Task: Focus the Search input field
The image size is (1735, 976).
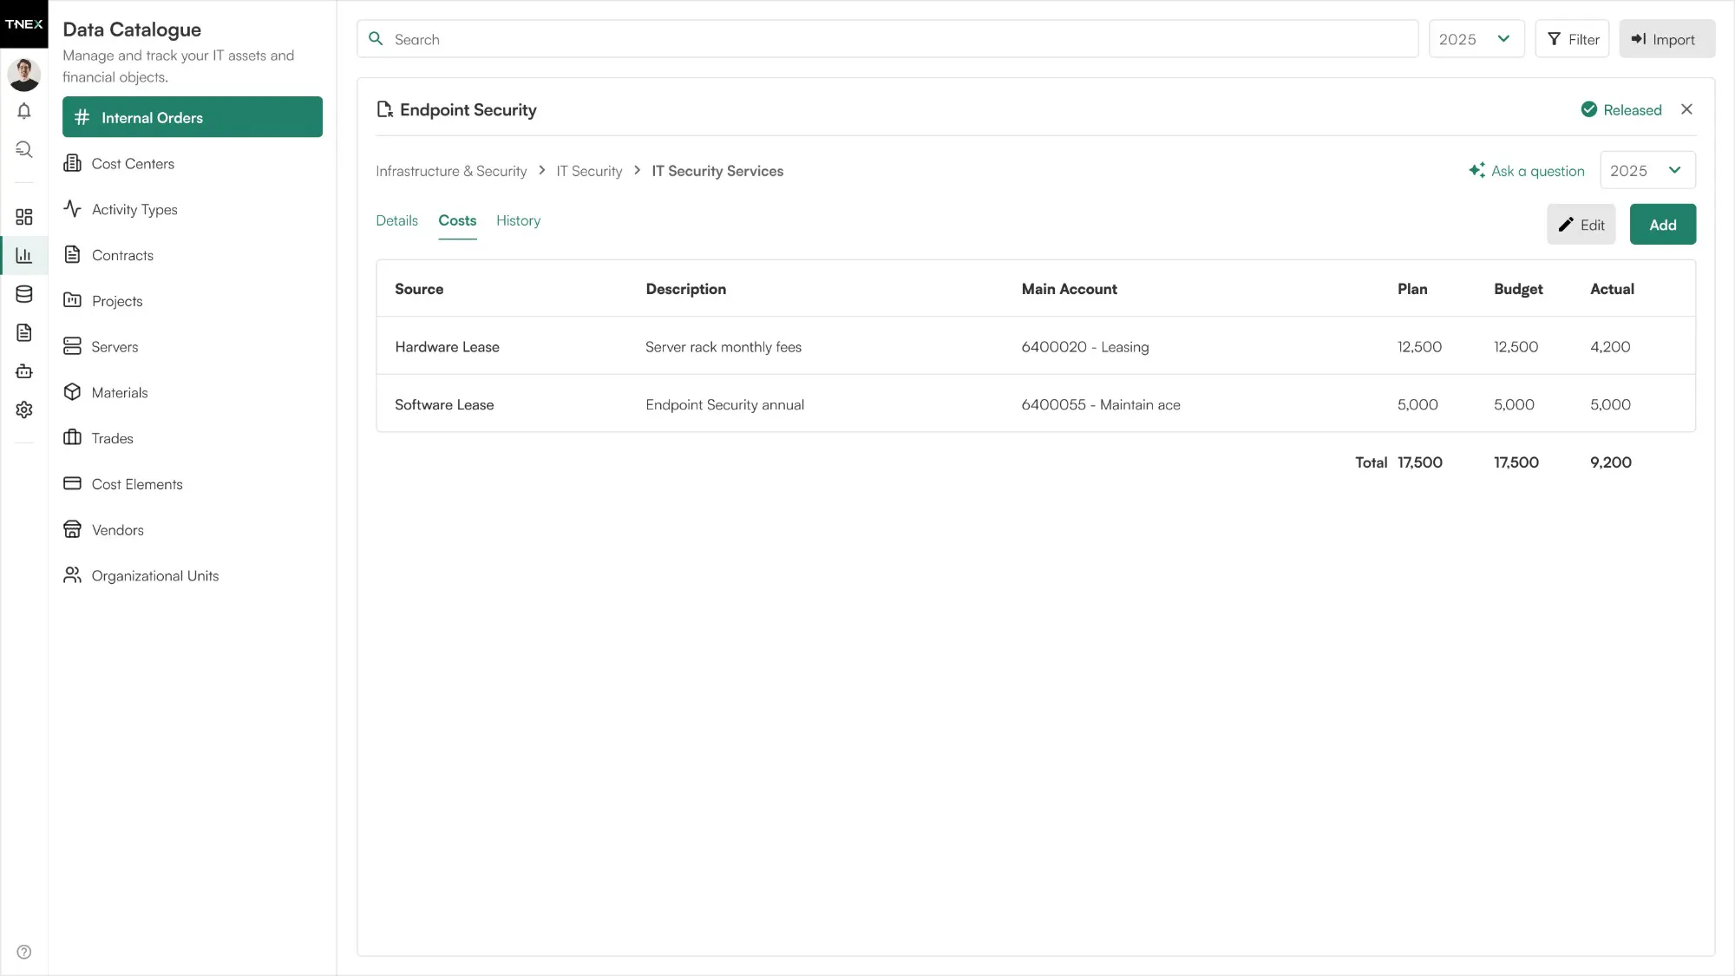Action: (887, 39)
